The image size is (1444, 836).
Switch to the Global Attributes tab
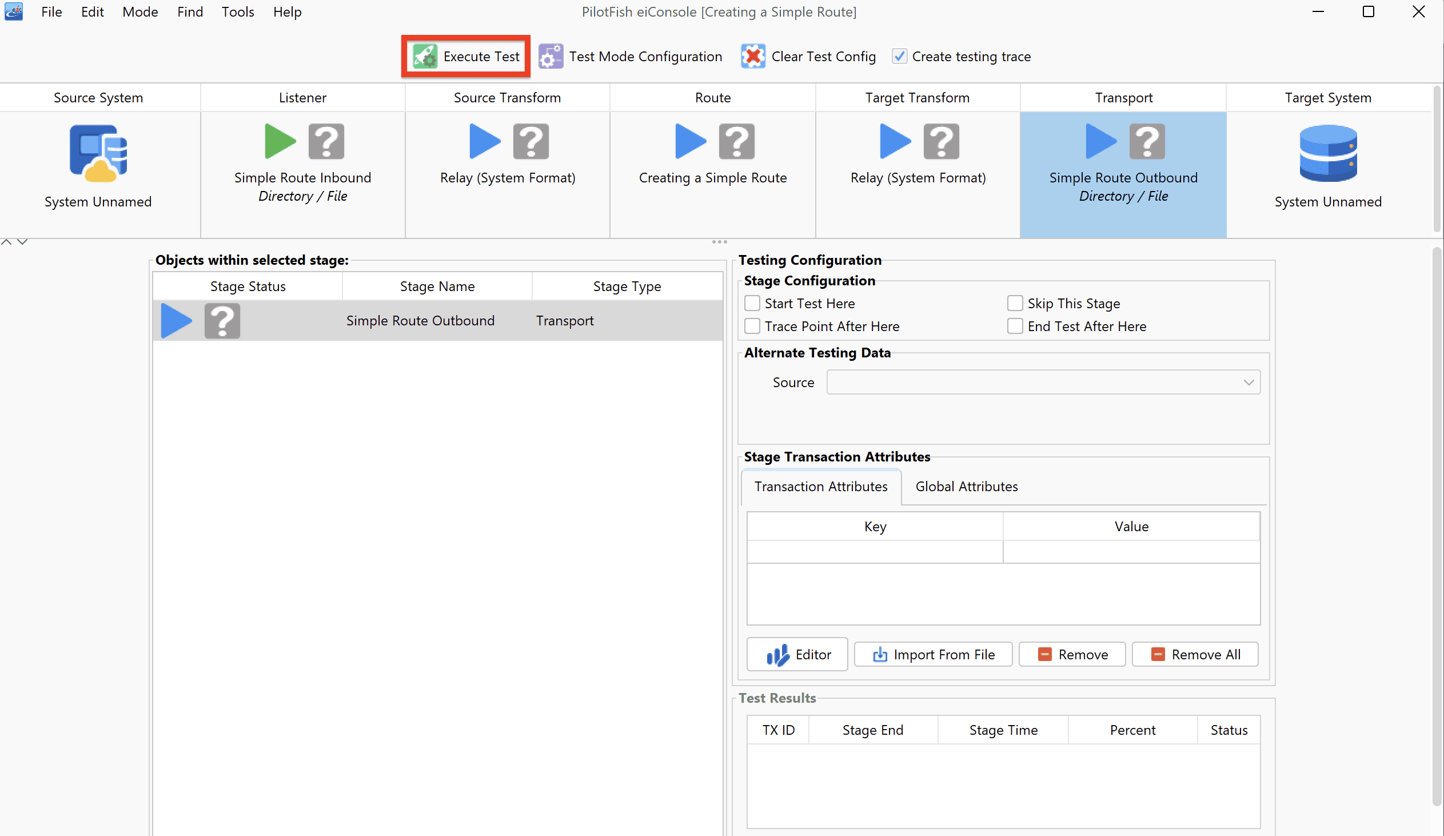point(966,487)
